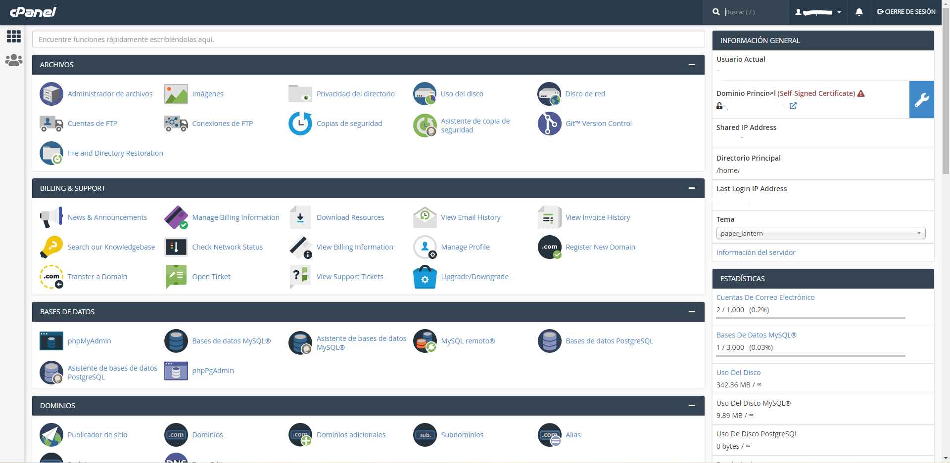The height and width of the screenshot is (463, 950).
Task: Click the Download Resources icon
Action: tap(300, 217)
